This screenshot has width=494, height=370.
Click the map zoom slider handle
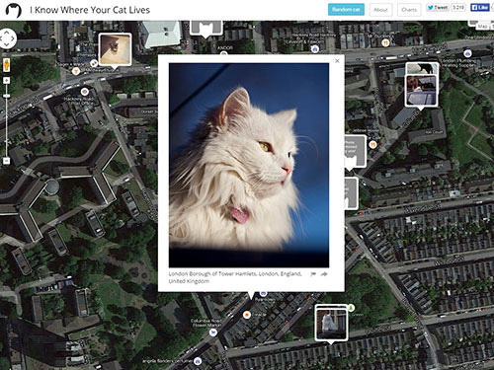7,96
